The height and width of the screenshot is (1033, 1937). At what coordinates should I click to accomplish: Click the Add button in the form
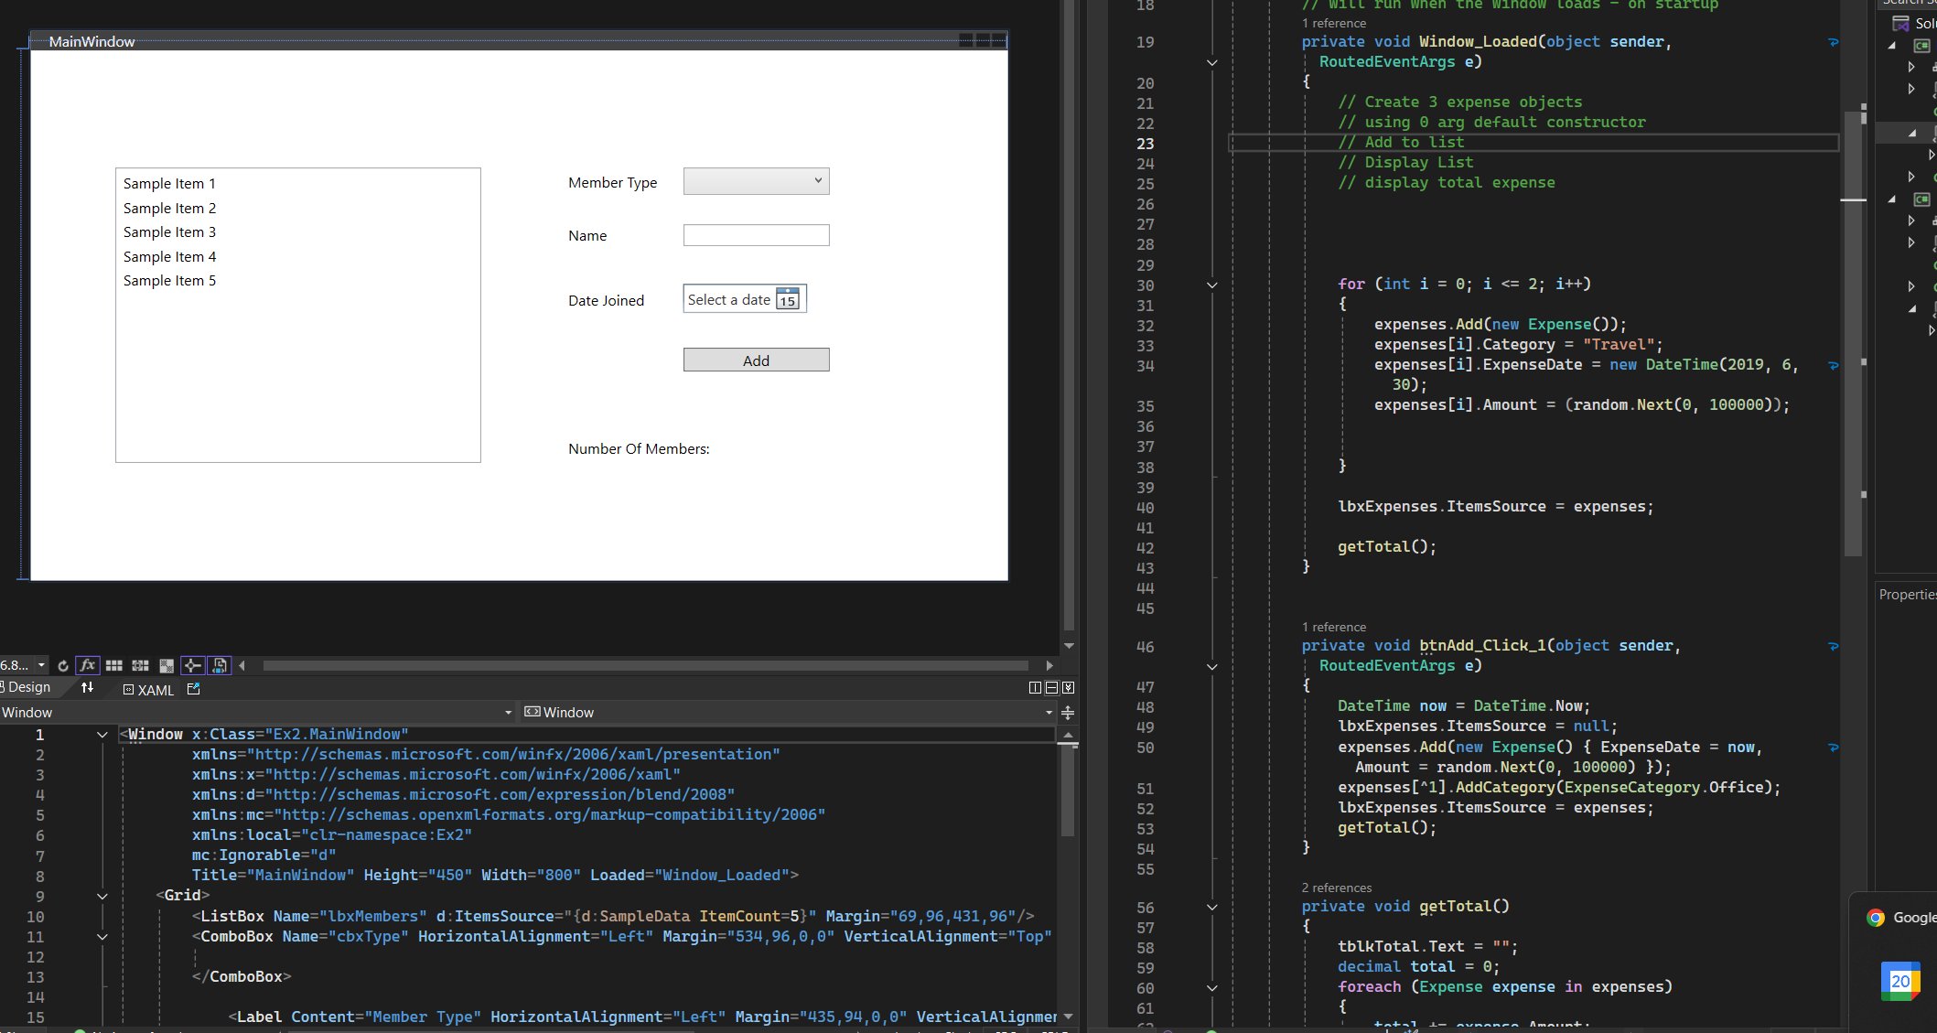755,360
